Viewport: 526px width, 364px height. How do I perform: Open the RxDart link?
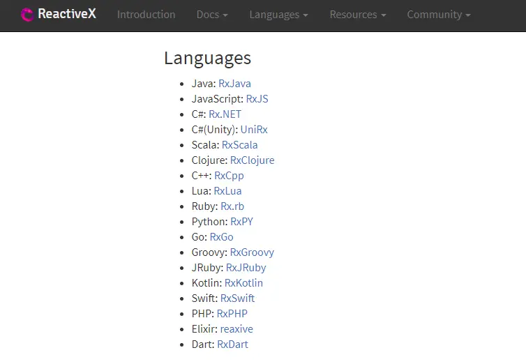(x=232, y=344)
